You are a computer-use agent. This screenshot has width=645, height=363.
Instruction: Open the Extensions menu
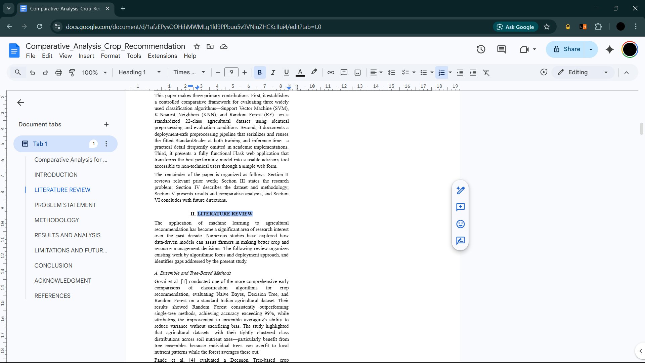tap(162, 56)
